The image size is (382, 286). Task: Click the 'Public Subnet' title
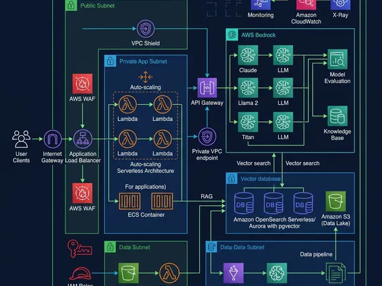(x=97, y=6)
